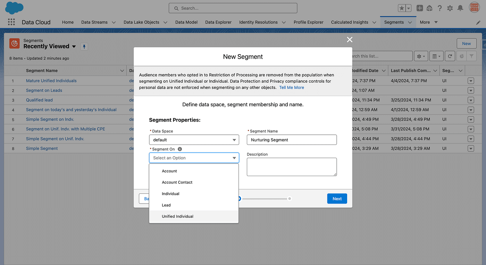Choose Unified Individual from the list
The width and height of the screenshot is (486, 265).
pyautogui.click(x=177, y=216)
